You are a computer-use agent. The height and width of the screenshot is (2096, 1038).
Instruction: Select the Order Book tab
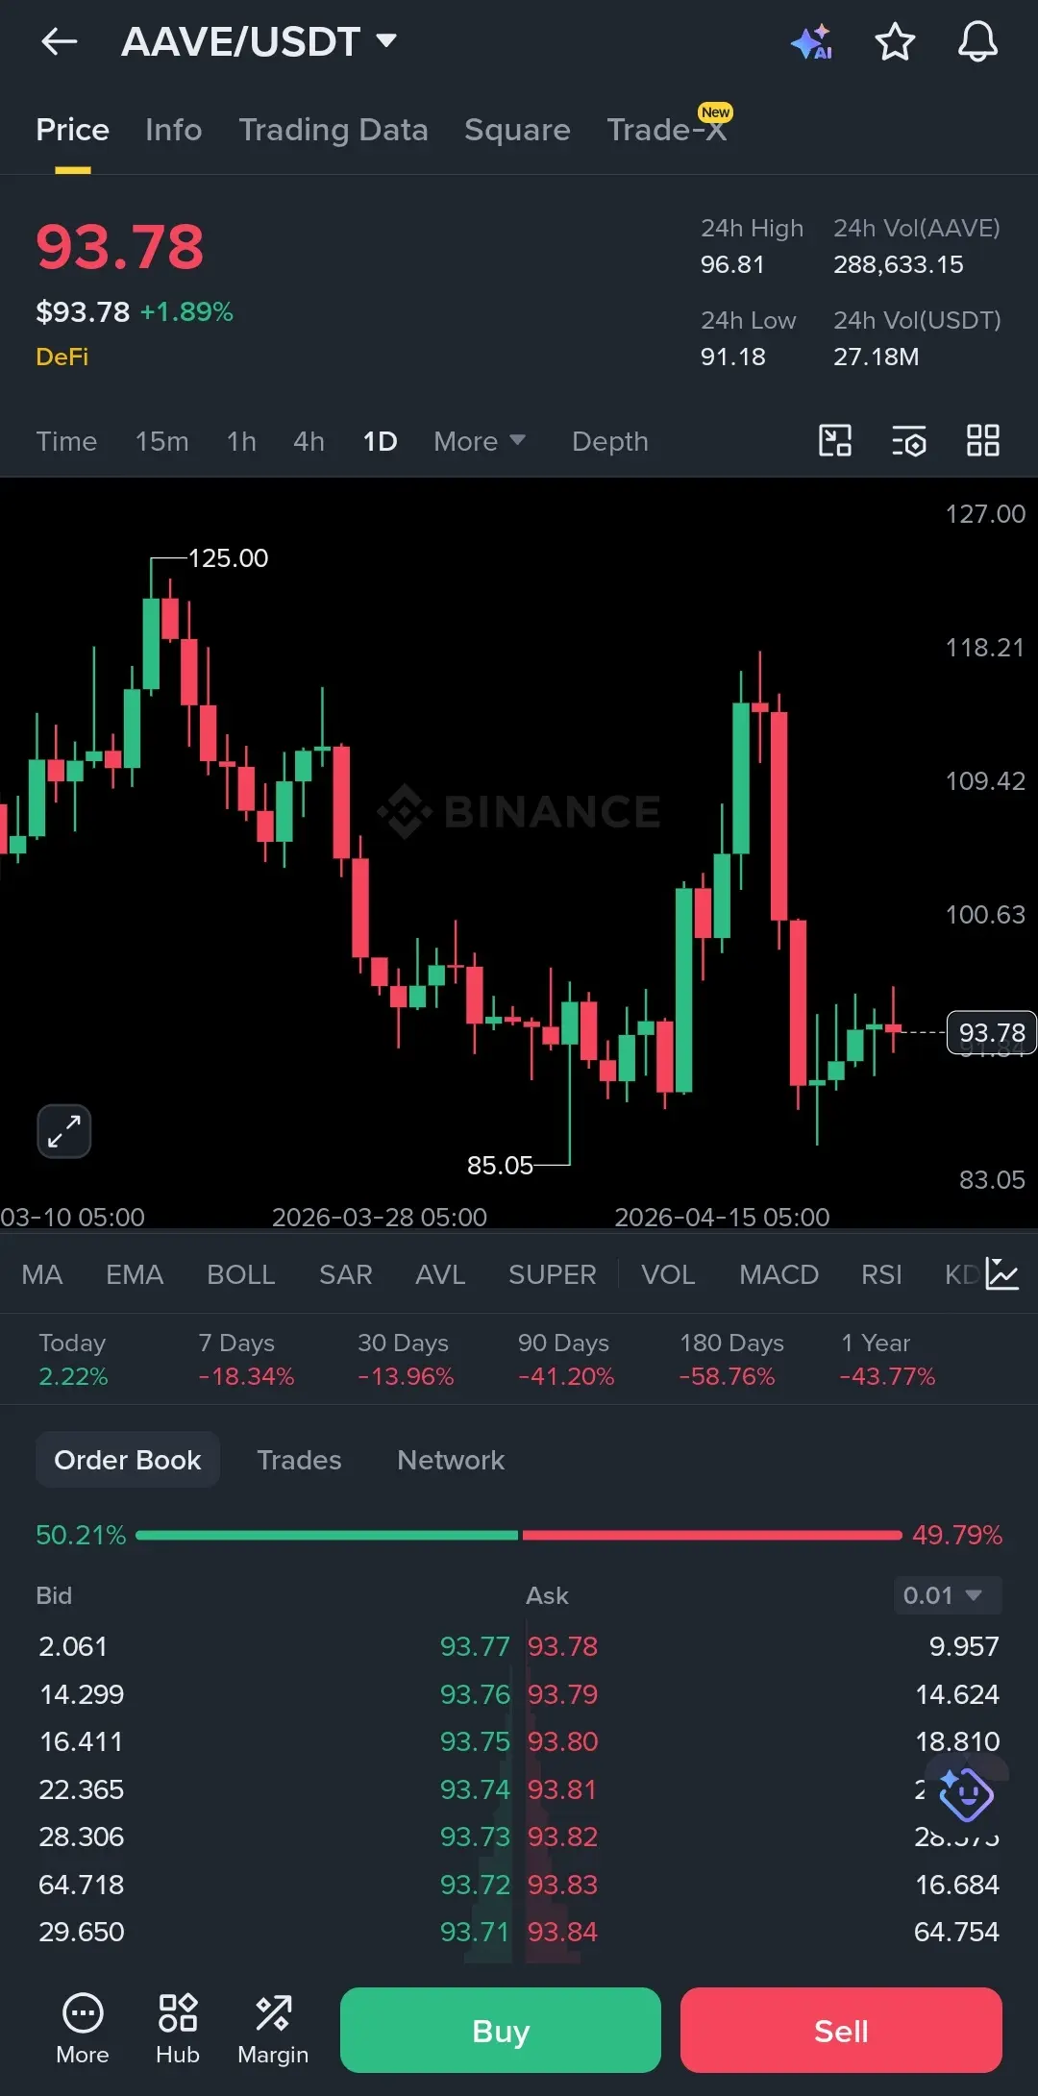tap(128, 1460)
